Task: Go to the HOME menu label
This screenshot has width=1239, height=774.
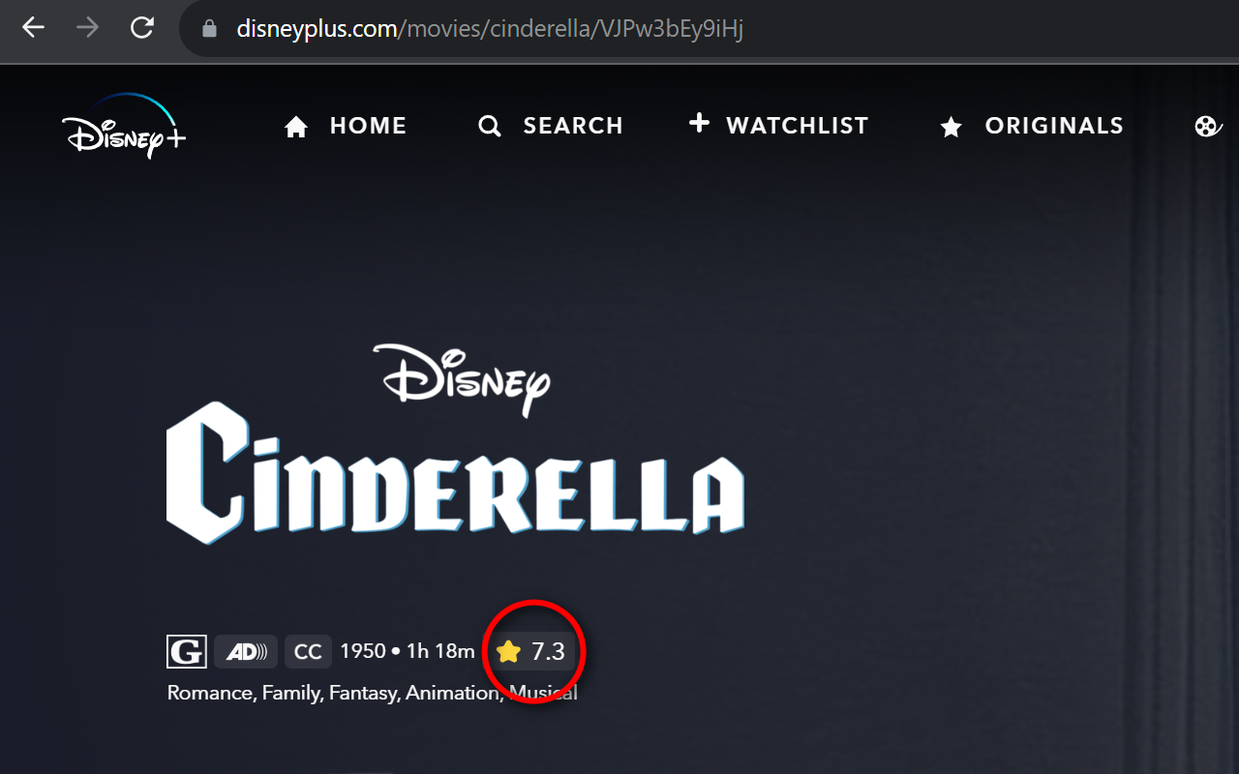Action: (x=368, y=126)
